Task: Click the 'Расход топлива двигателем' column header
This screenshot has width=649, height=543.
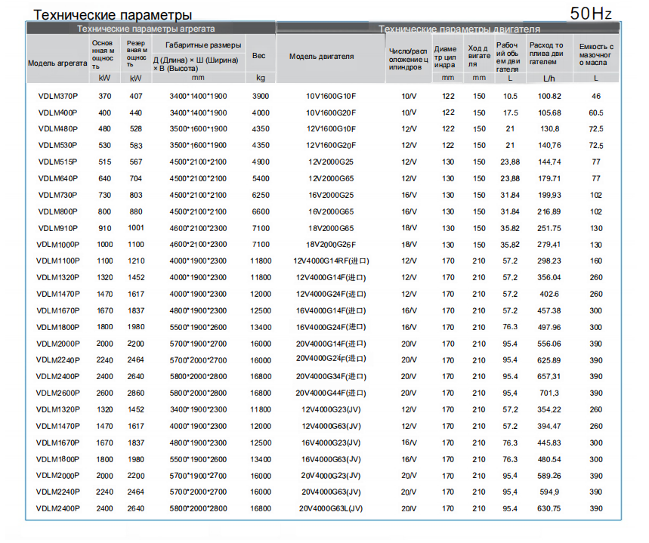Action: pyautogui.click(x=546, y=54)
